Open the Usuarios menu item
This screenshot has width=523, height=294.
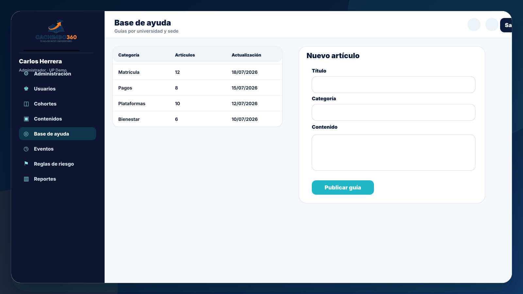58,89
